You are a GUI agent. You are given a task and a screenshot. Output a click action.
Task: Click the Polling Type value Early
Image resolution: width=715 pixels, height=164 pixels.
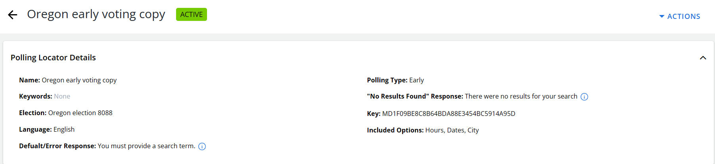(416, 80)
